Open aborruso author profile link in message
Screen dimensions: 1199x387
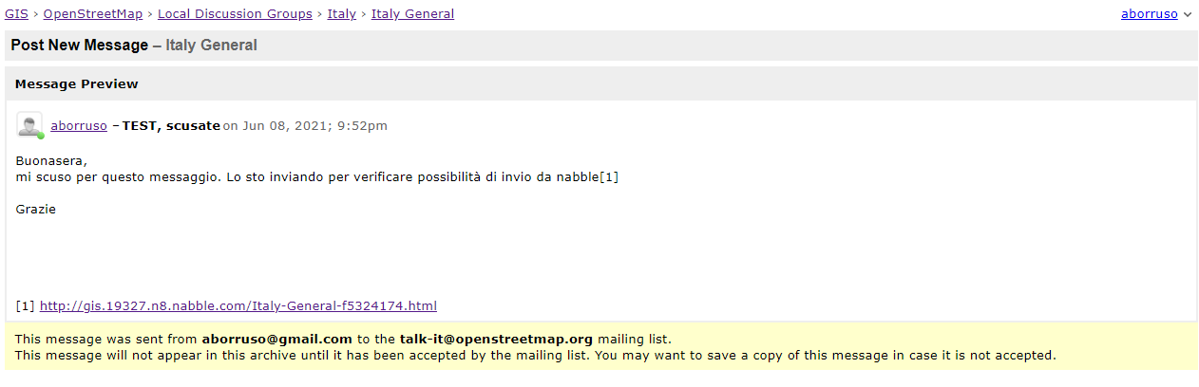(x=79, y=125)
